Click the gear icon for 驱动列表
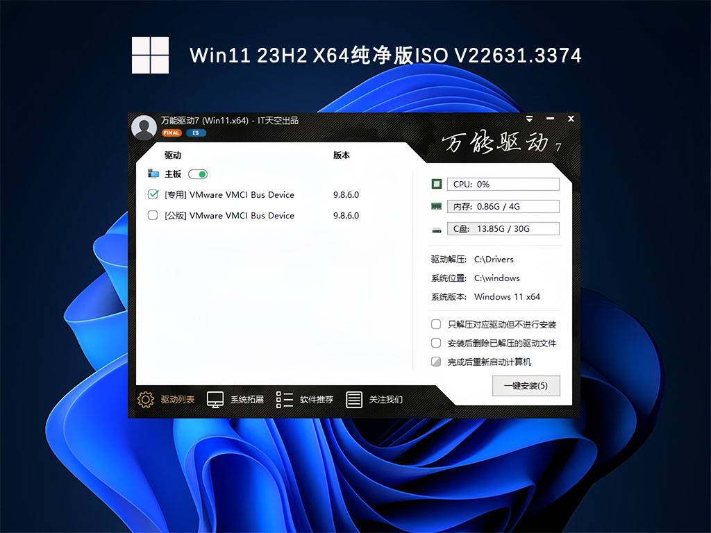 point(145,400)
